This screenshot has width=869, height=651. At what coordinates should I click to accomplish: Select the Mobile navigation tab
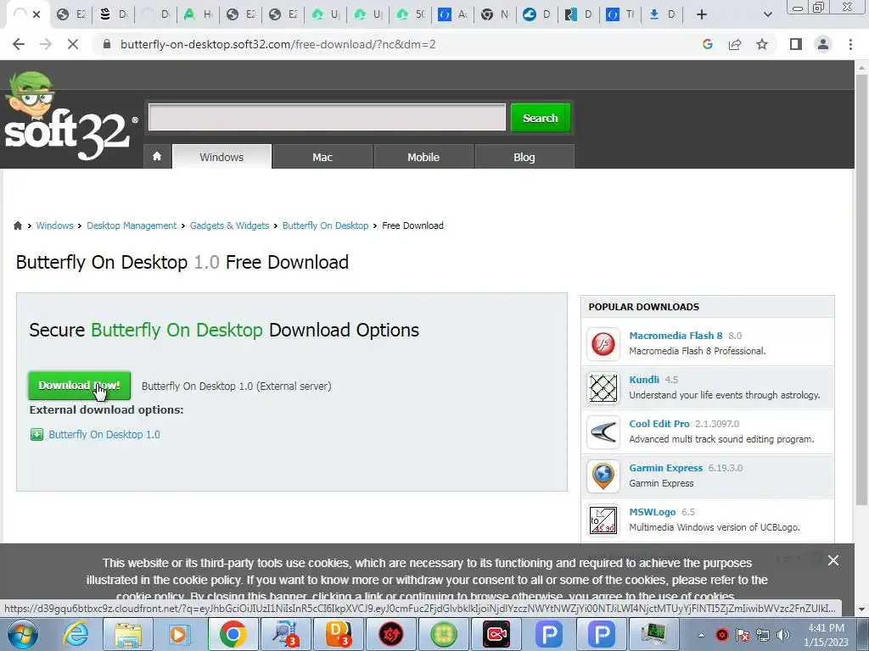tap(423, 157)
